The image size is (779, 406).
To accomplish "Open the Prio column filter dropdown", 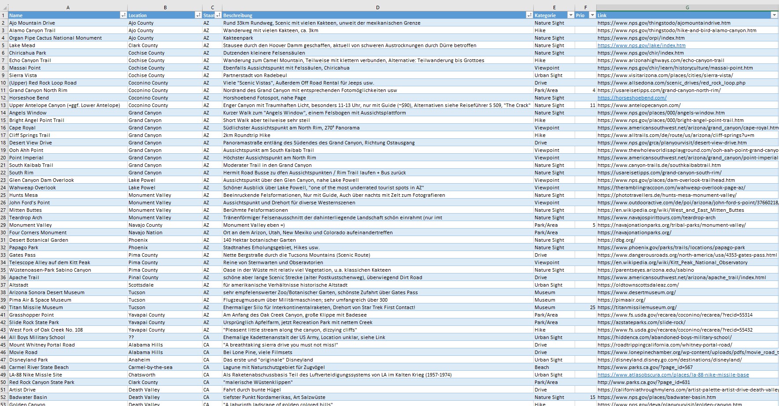I will [x=592, y=15].
